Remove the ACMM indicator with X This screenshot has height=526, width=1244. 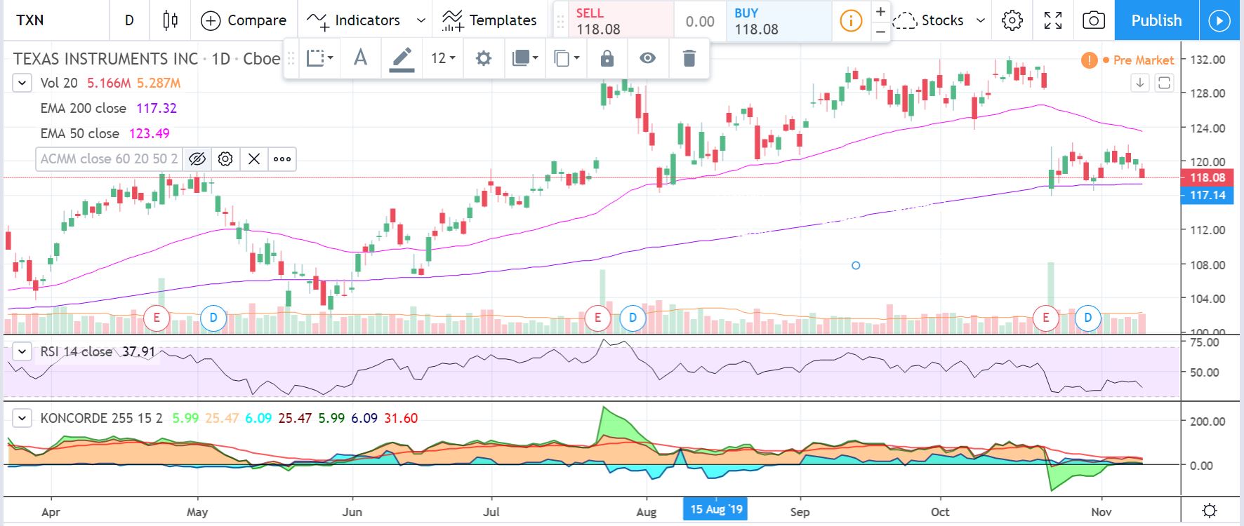tap(254, 159)
